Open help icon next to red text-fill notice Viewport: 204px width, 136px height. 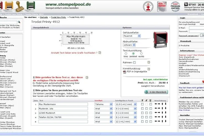(x=87, y=77)
